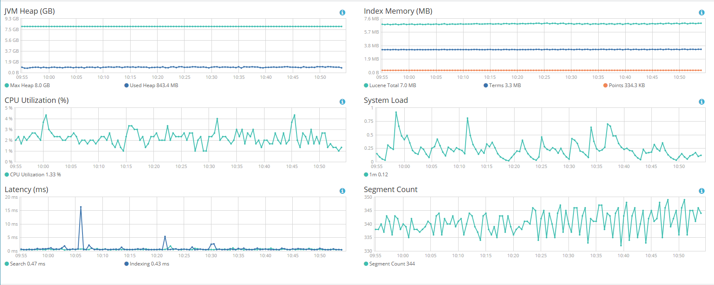
Task: Click the tallest indexing latency spike near 10:05
Action: [x=81, y=207]
